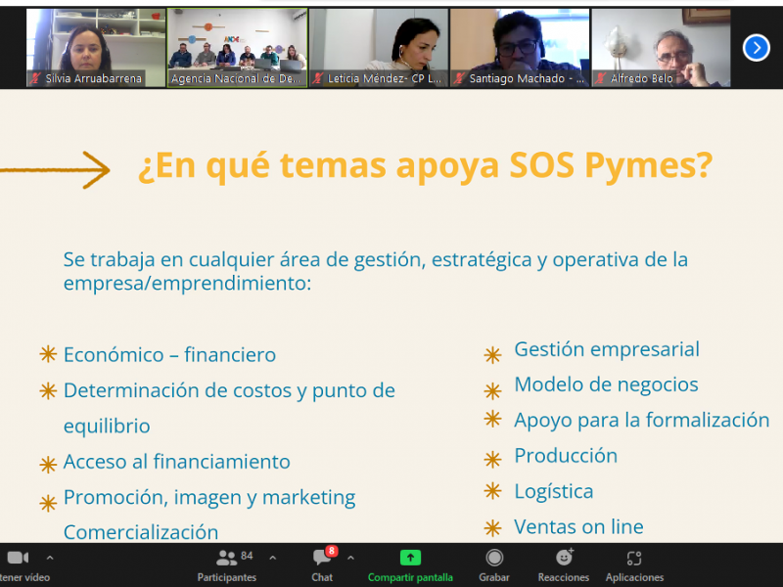Viewport: 783px width, 587px height.
Task: Show next participants with blue arrow button
Action: 756,48
